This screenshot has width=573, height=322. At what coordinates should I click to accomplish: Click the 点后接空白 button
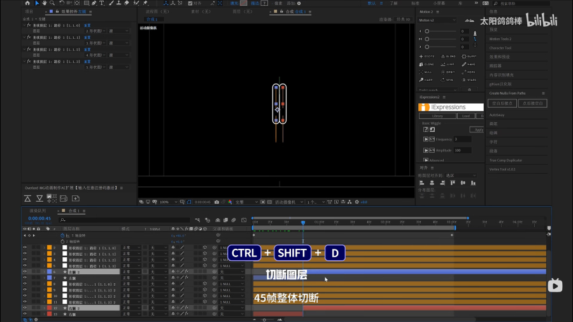tap(532, 103)
